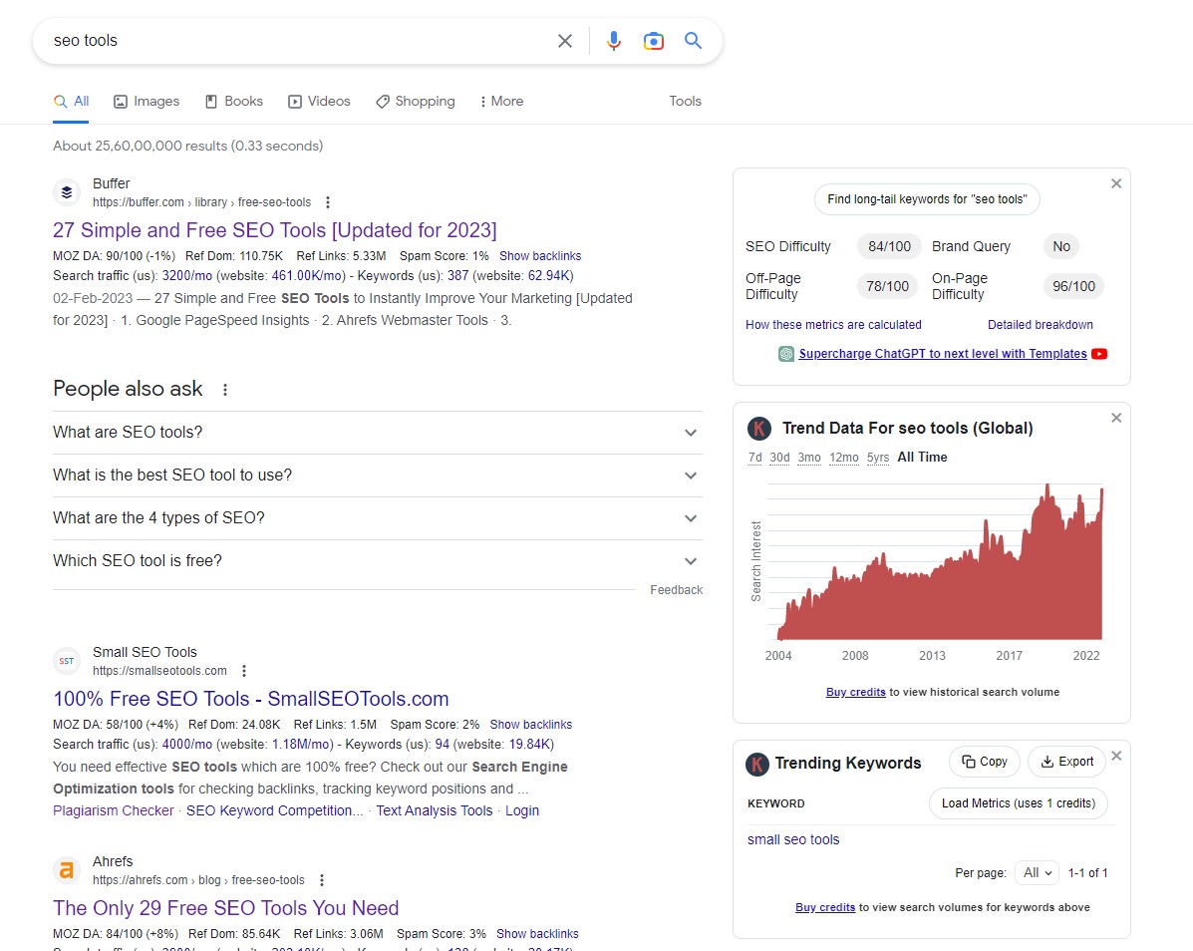Open the three-dot menu beside People also ask
This screenshot has height=951, width=1193.
(224, 390)
